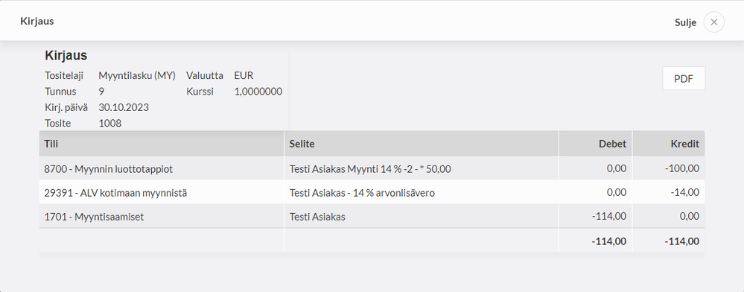Click the -100,00 kredit value
The height and width of the screenshot is (292, 744).
[682, 168]
